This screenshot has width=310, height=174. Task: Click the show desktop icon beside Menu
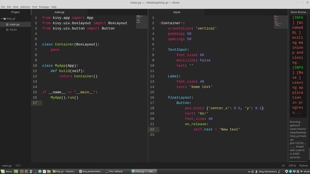tap(16, 172)
